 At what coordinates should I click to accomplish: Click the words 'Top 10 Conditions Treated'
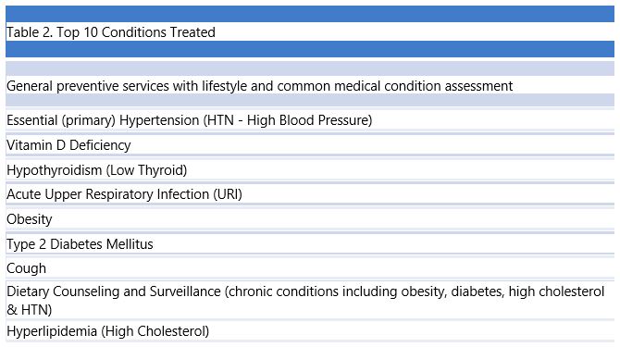click(136, 32)
